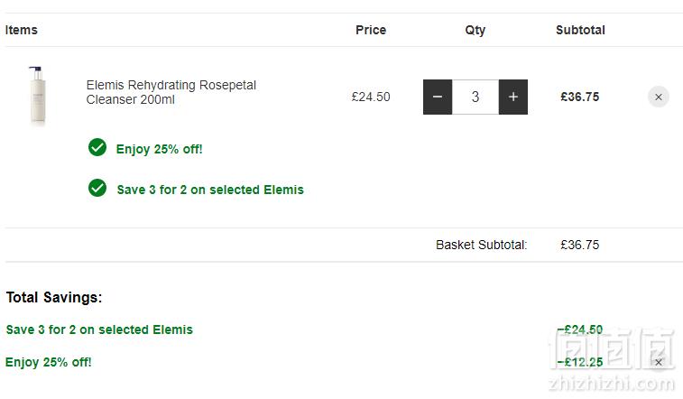
Task: Click the Basket Subtotal label
Action: 481,245
